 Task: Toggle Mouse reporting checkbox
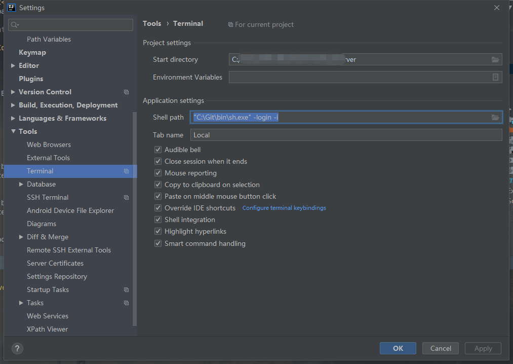[x=158, y=173]
